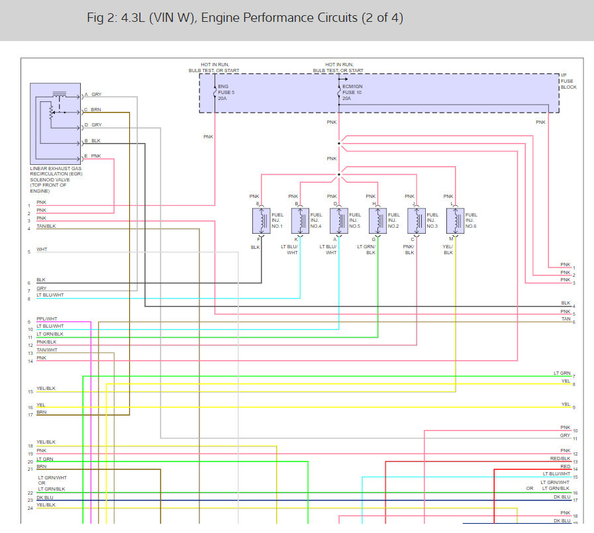Click the BRN label at left connector 17
The height and width of the screenshot is (533, 594).
click(41, 412)
